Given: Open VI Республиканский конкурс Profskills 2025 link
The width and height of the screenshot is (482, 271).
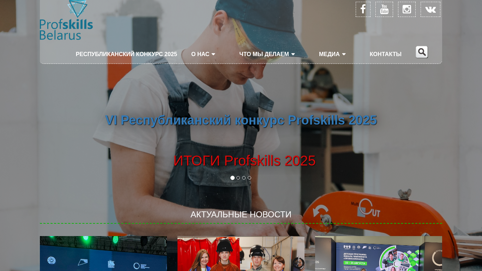Looking at the screenshot, I should 241,120.
